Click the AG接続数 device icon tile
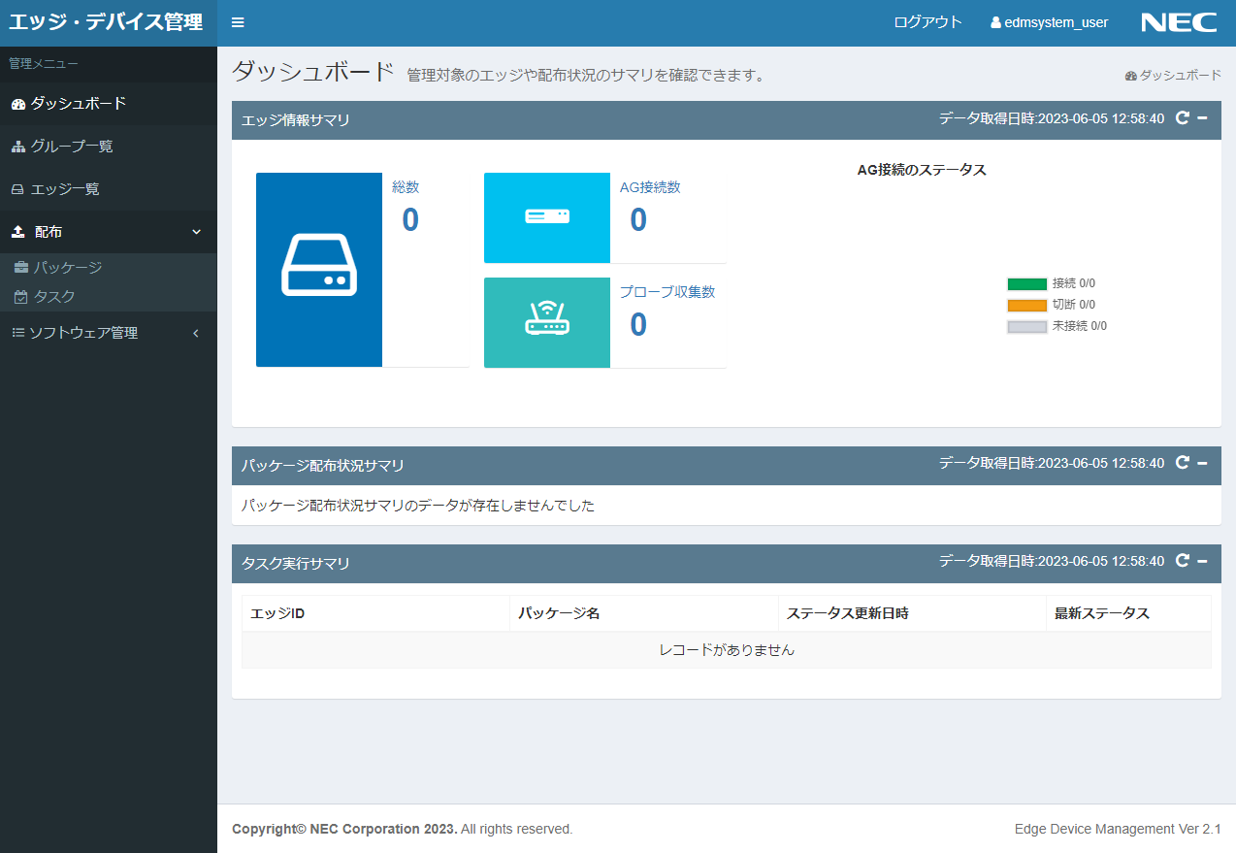 pyautogui.click(x=547, y=217)
